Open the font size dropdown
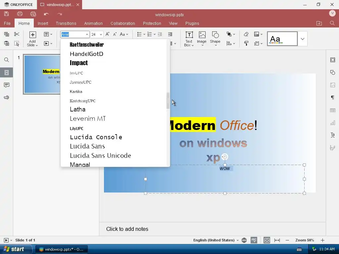The height and width of the screenshot is (254, 339). [101, 34]
